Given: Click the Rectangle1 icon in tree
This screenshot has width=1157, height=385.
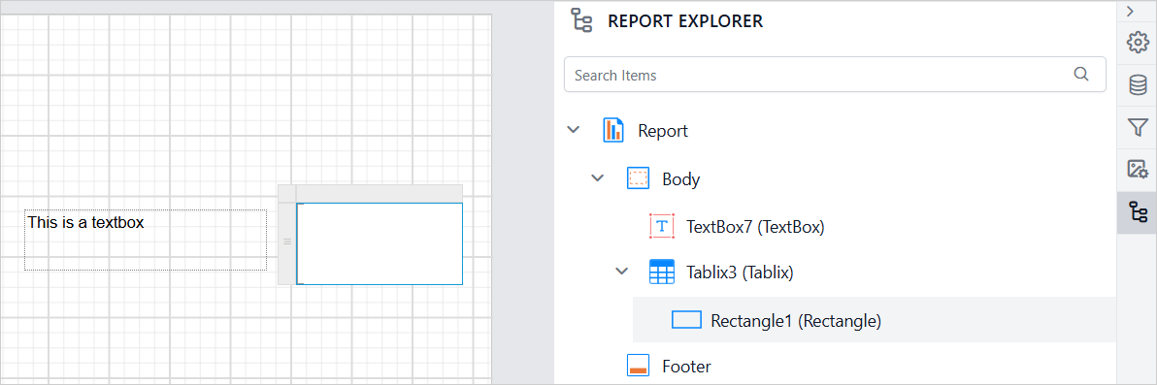Looking at the screenshot, I should pyautogui.click(x=686, y=319).
